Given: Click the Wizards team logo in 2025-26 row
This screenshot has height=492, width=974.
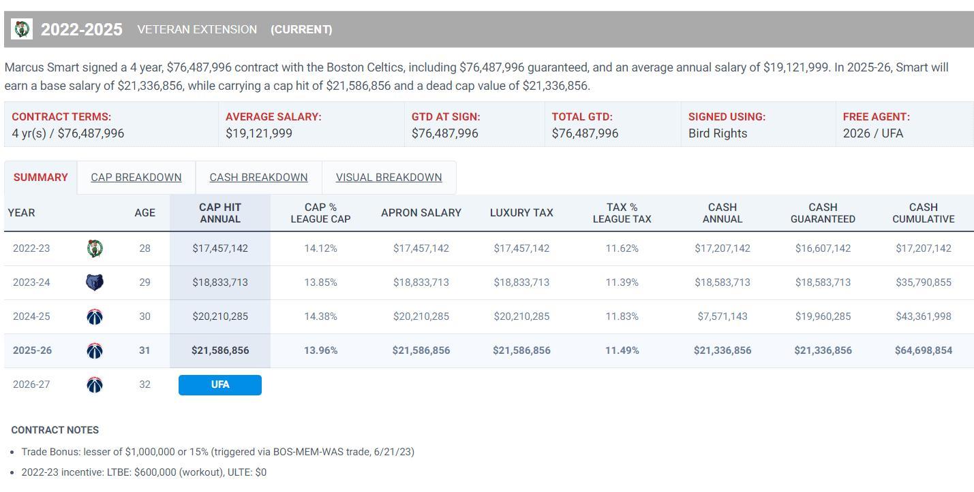Looking at the screenshot, I should pyautogui.click(x=95, y=350).
